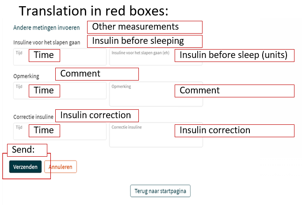Go back via Terug naar startpagina
The width and height of the screenshot is (302, 212).
coord(160,191)
